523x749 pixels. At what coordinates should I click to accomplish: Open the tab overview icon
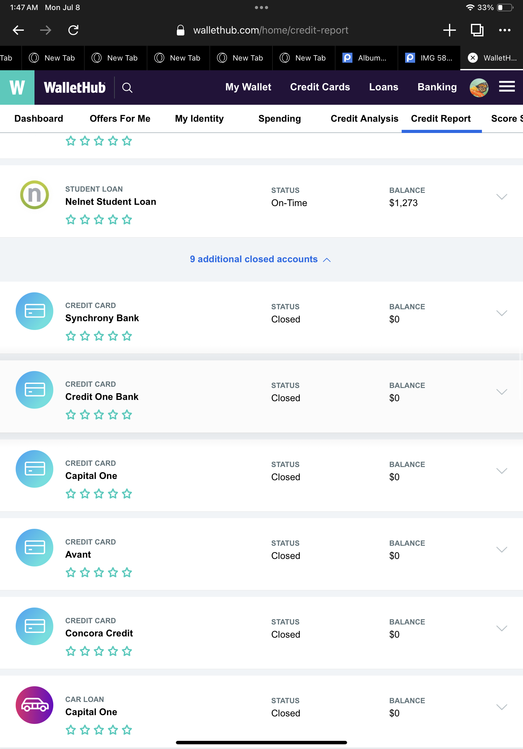477,30
